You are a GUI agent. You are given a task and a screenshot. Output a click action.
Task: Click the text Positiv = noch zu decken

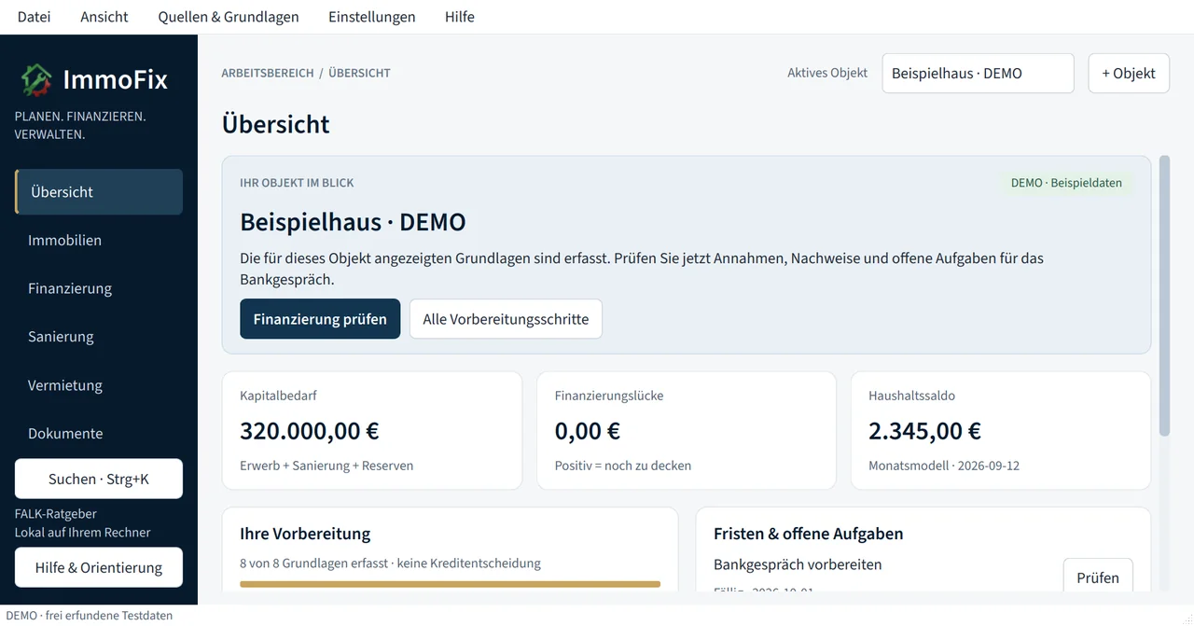point(623,466)
